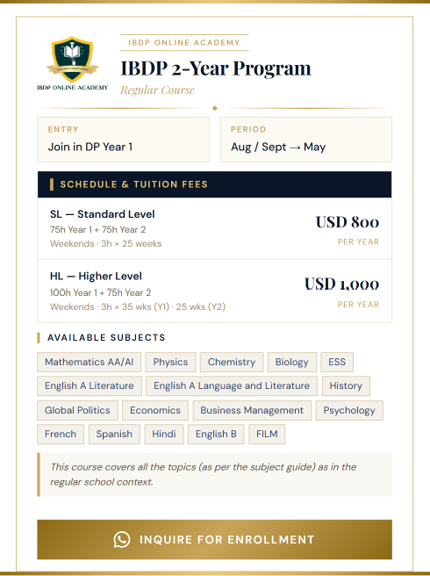
Task: Choose English A Language and Literature tag
Action: 232,385
